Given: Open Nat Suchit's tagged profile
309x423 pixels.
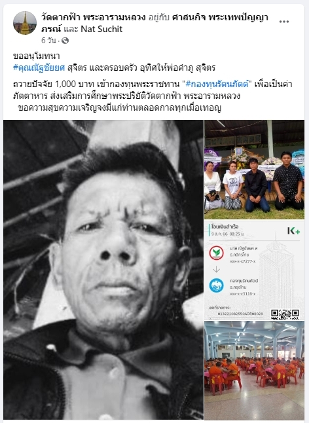Looking at the screenshot, I should pyautogui.click(x=101, y=29).
